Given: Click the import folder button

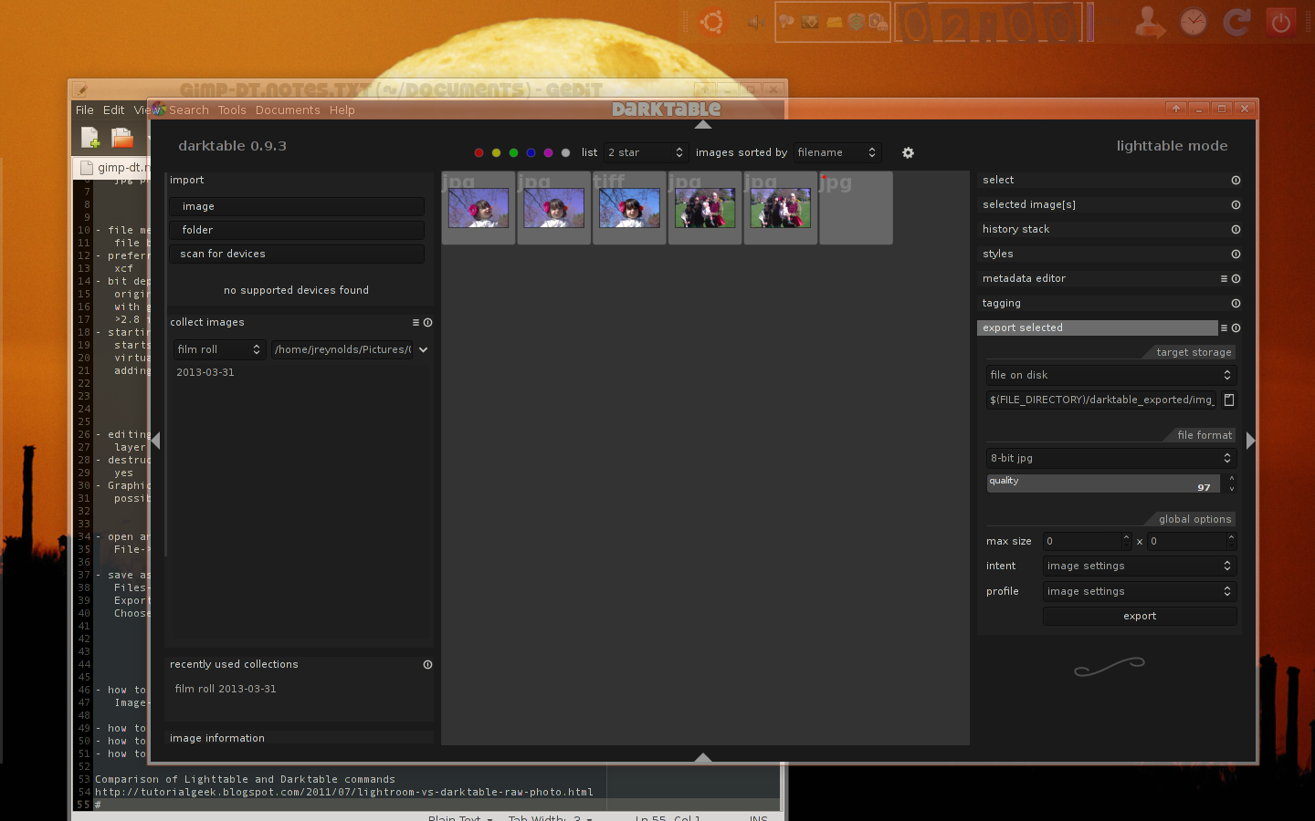Looking at the screenshot, I should tap(296, 230).
